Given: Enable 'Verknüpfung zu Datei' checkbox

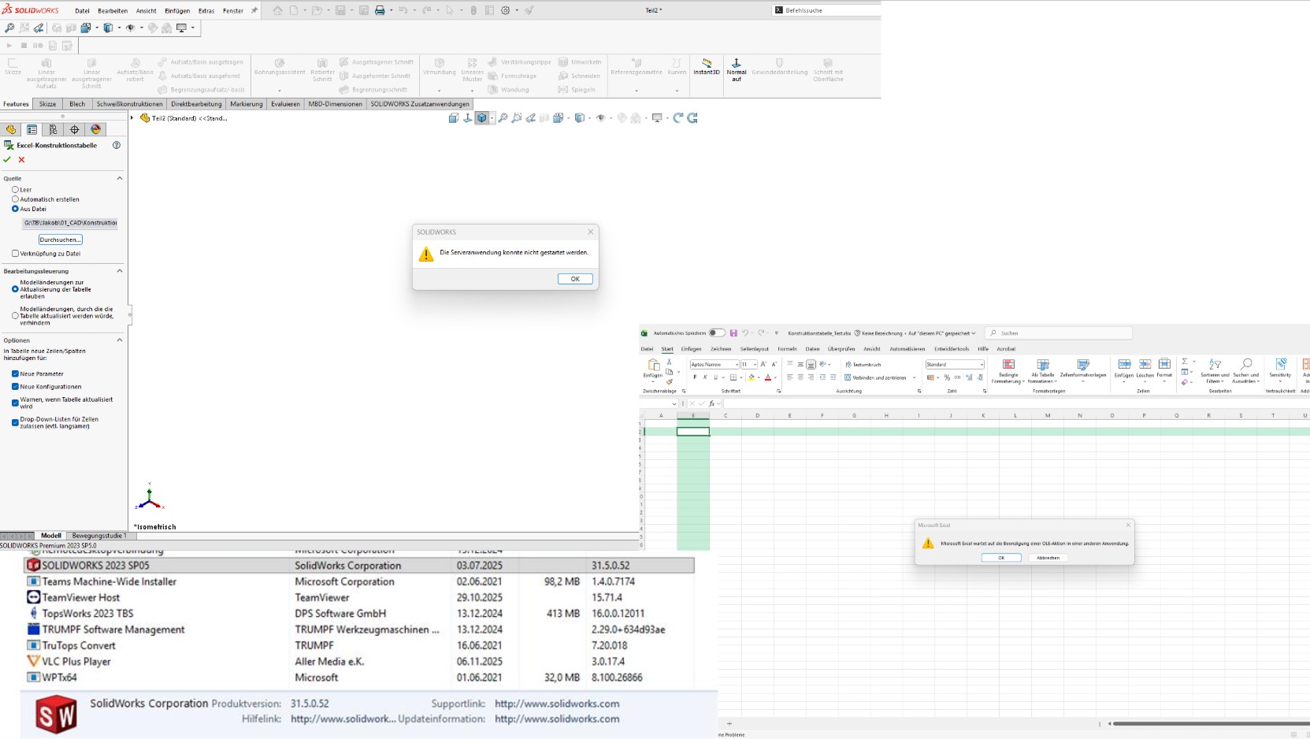Looking at the screenshot, I should pos(15,254).
